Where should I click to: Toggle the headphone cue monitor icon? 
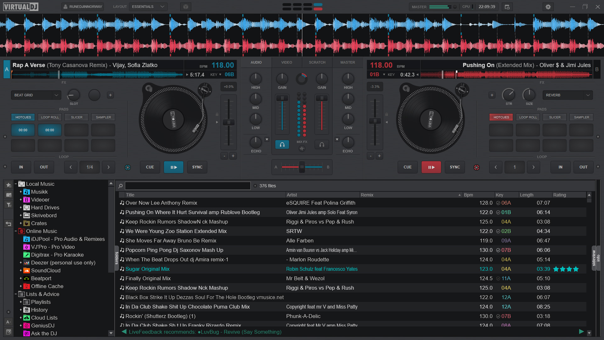tap(282, 145)
